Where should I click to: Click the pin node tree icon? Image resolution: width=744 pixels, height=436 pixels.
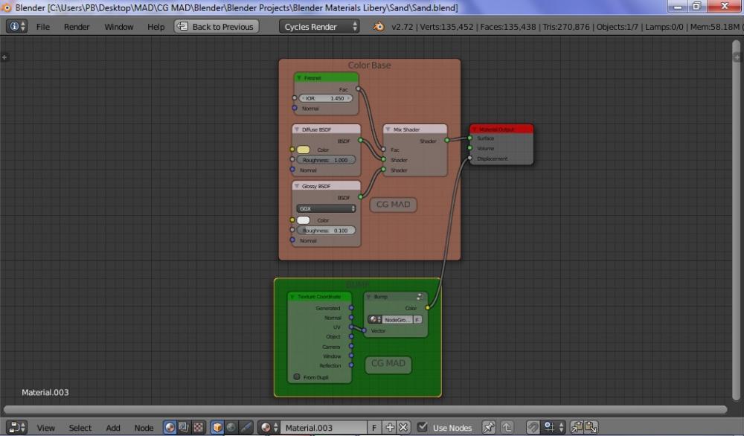pos(489,428)
